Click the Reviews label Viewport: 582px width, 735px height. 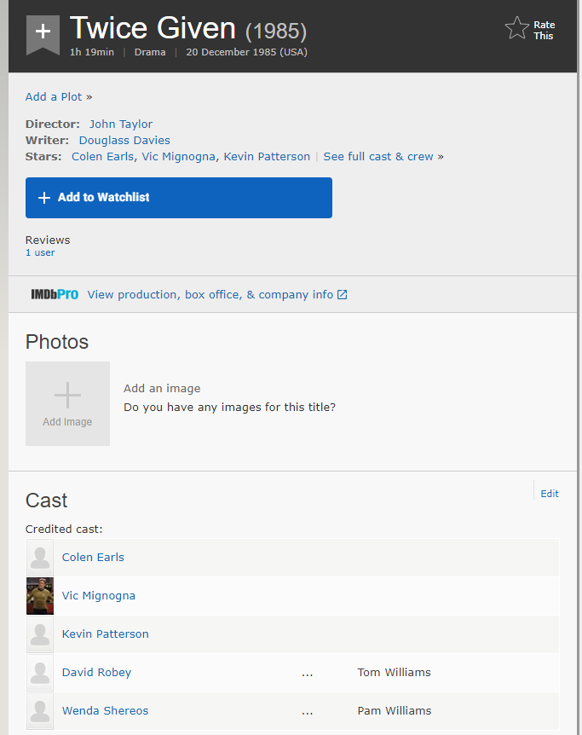pyautogui.click(x=48, y=240)
